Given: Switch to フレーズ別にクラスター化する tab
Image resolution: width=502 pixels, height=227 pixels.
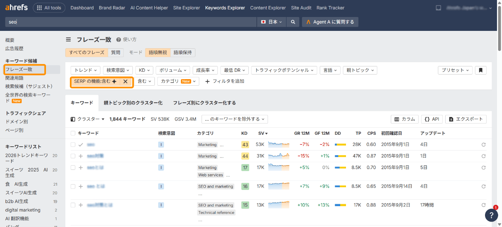Looking at the screenshot, I should 204,103.
